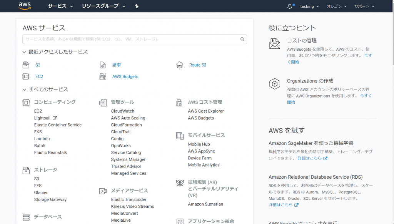The height and width of the screenshot is (224, 394).
Task: Click the external link icon beside Lightsail
Action: click(x=55, y=118)
